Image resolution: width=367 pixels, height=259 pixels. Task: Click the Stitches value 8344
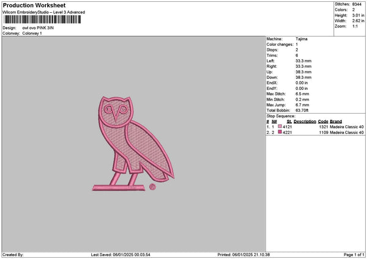pyautogui.click(x=357, y=4)
